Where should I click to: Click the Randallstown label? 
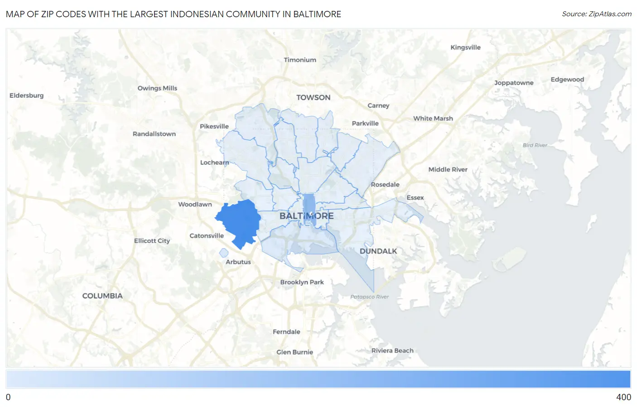pos(154,134)
